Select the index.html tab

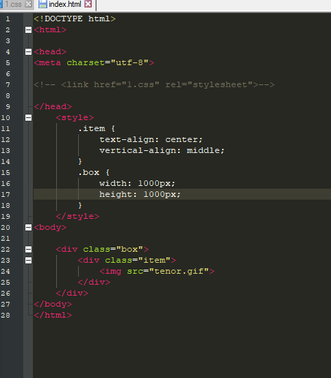(x=65, y=4)
